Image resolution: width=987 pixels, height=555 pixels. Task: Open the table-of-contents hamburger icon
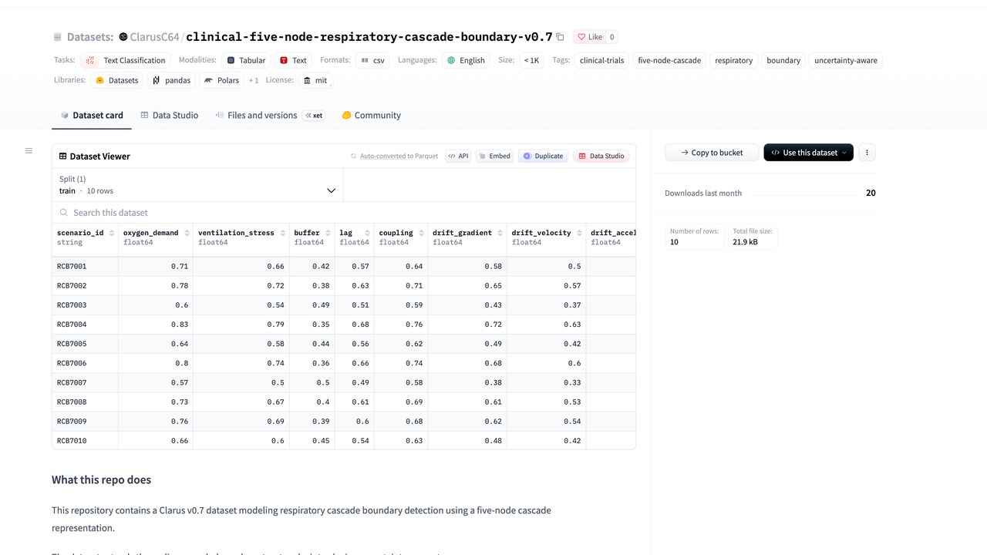click(x=29, y=150)
